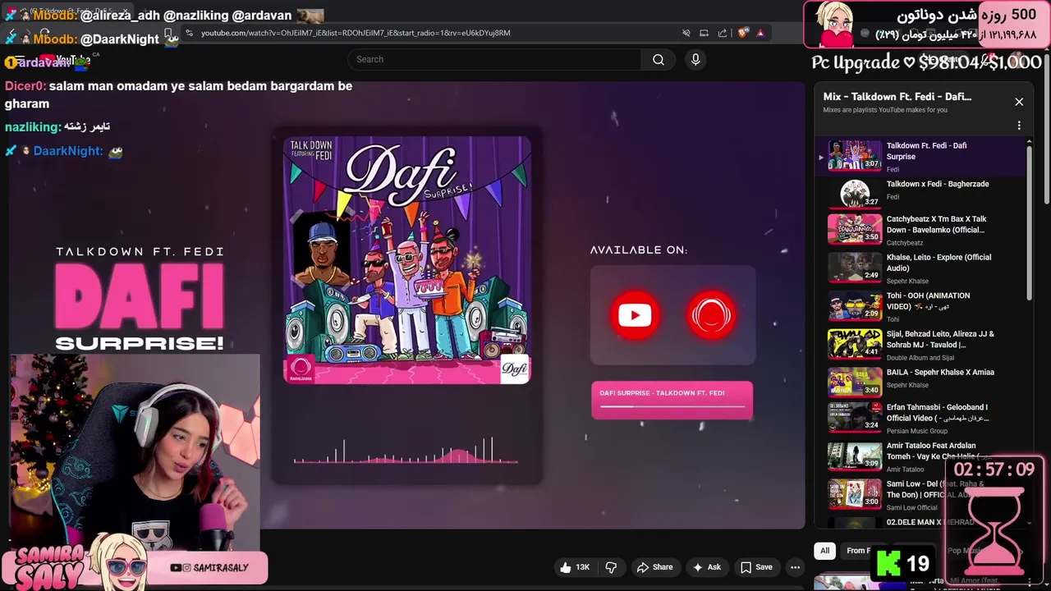Select 'Erfan Tahmasbi - Gelooband' title

coord(938,412)
